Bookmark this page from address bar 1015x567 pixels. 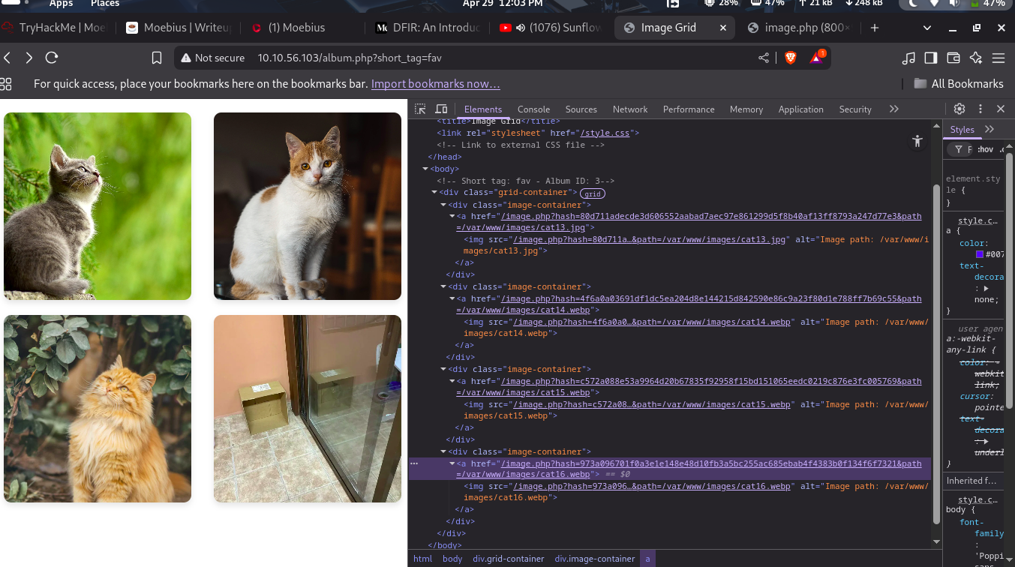(157, 58)
